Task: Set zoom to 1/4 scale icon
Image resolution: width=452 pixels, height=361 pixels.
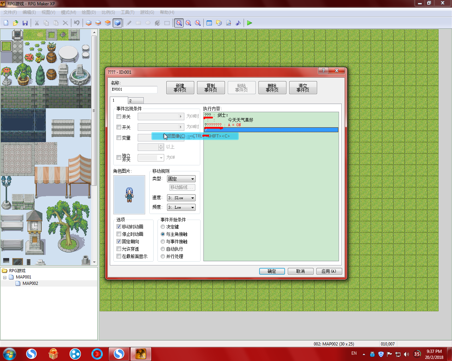Action: (x=198, y=23)
